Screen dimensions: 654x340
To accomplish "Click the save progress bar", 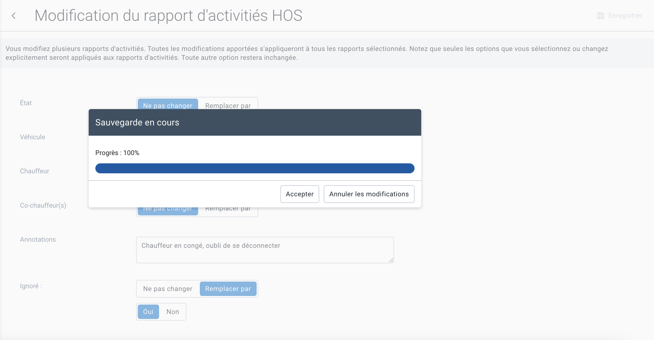I will pyautogui.click(x=255, y=168).
